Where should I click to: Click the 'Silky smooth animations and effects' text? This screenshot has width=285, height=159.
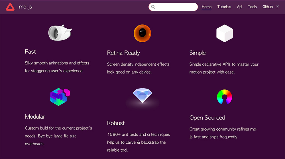[x=57, y=63]
